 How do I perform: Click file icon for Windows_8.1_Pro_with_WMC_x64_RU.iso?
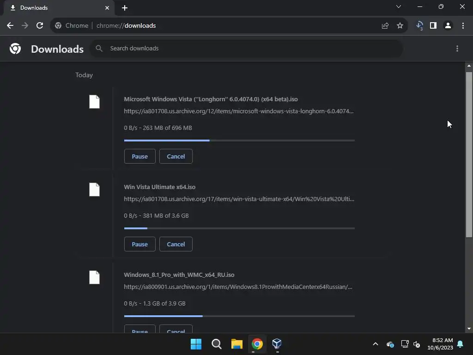click(x=94, y=277)
